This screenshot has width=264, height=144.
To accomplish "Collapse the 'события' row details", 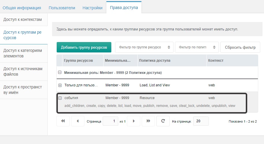I will pyautogui.click(x=60, y=98).
